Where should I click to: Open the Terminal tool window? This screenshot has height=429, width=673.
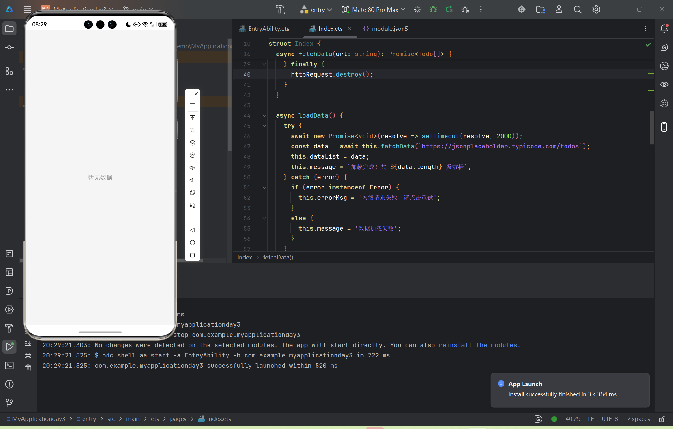[x=9, y=365]
